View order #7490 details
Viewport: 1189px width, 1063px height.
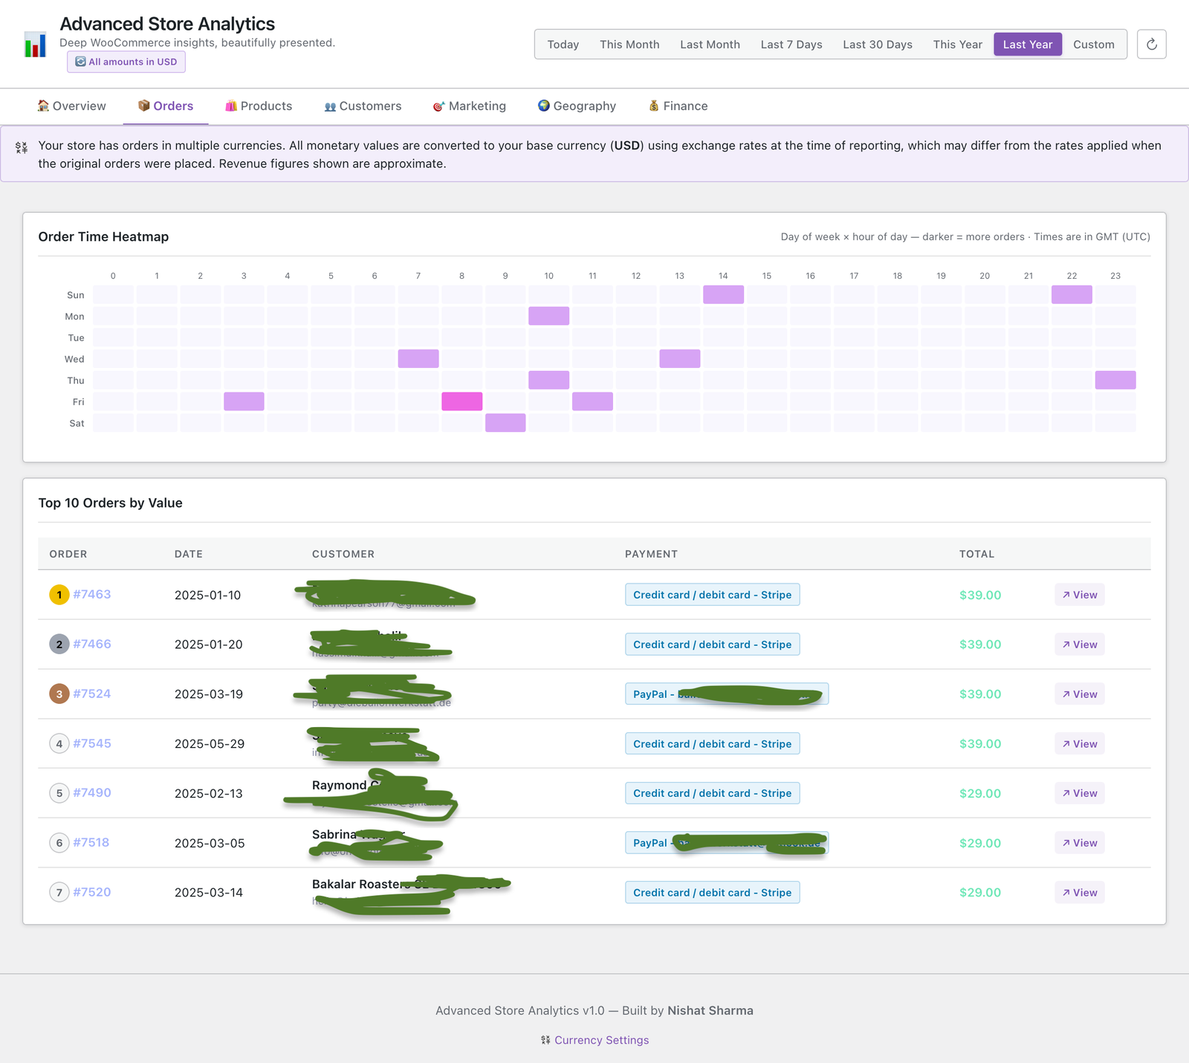[x=1080, y=793]
